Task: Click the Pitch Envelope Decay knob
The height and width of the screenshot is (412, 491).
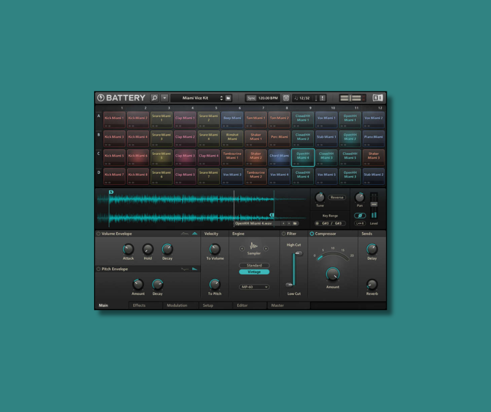Action: coord(158,284)
